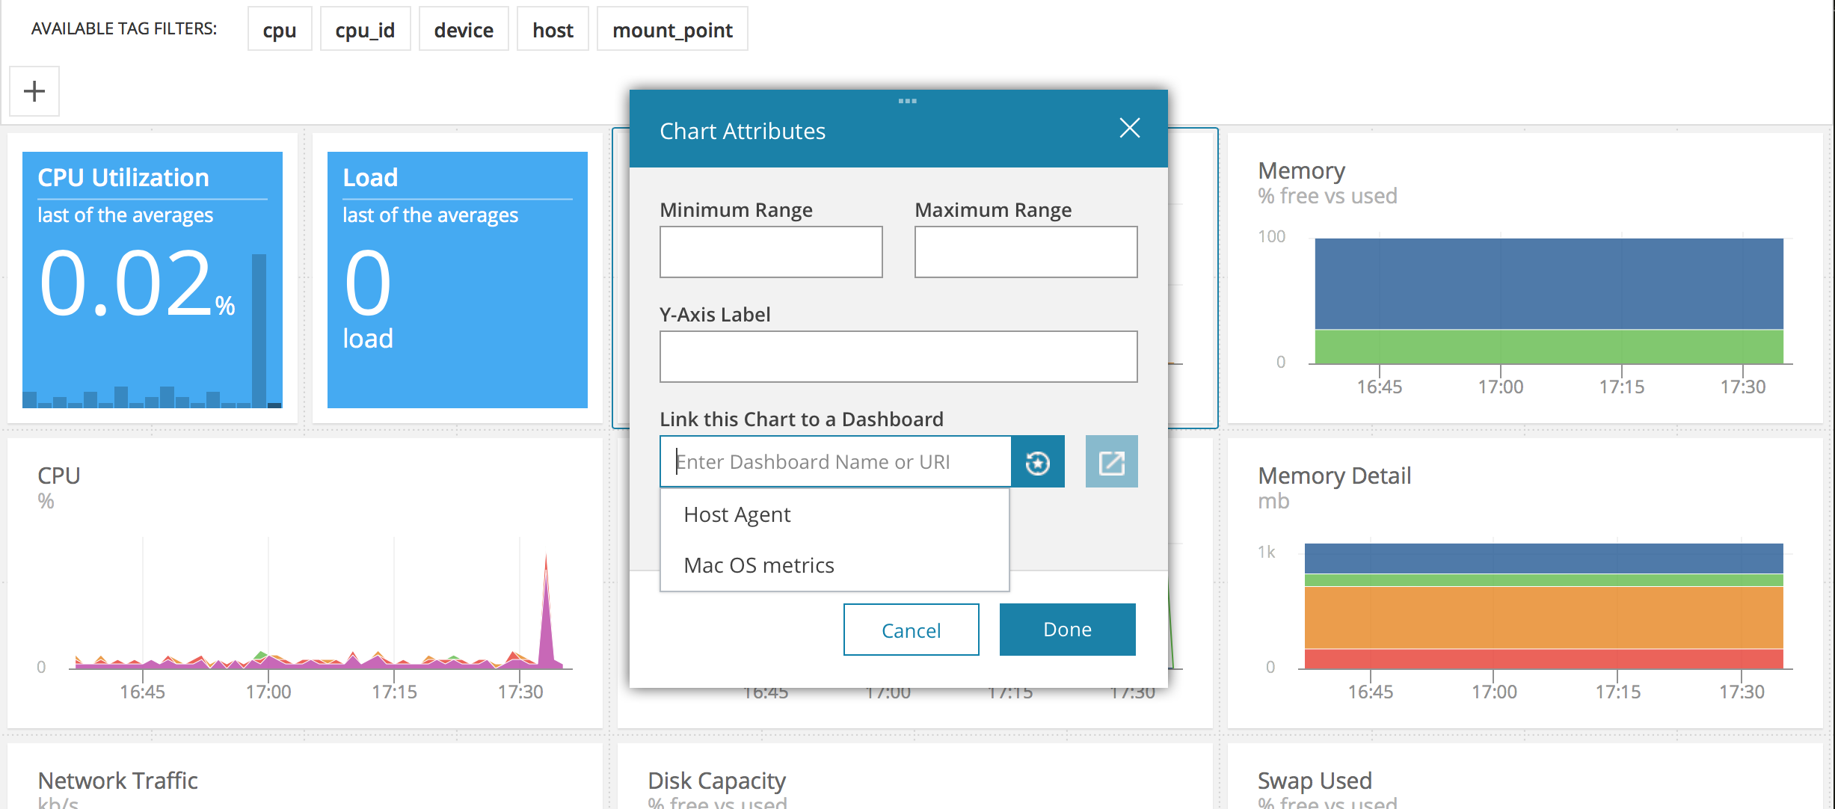The width and height of the screenshot is (1835, 809).
Task: Open linked dashboard via external link icon
Action: click(x=1111, y=461)
